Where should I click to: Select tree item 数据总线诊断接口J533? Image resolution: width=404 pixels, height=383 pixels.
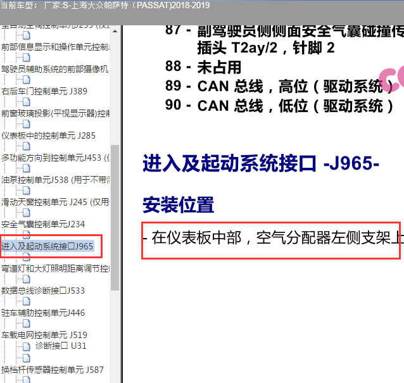43,291
